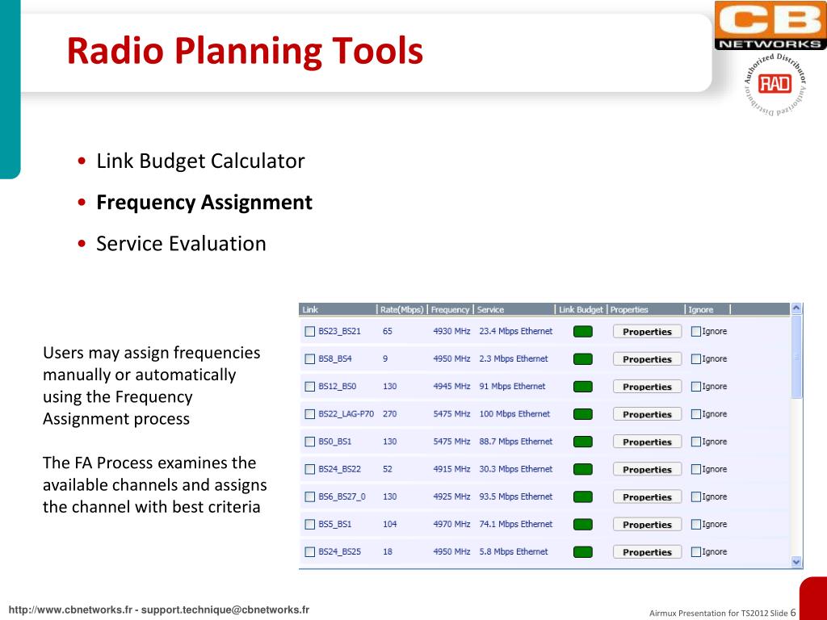The image size is (827, 620).
Task: Click the rate value 270
Action: 390,414
